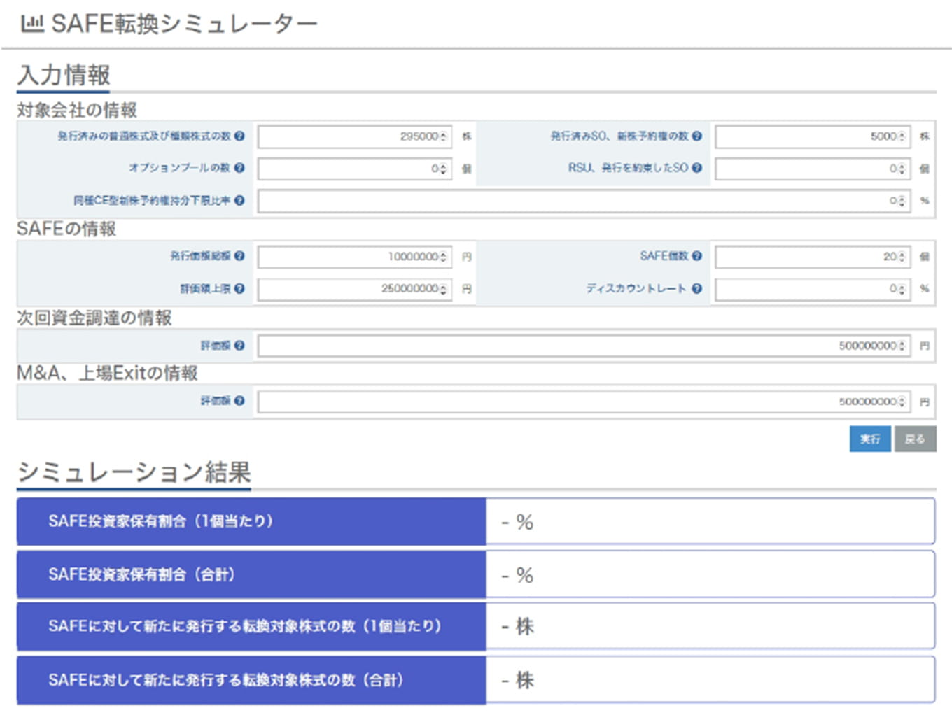The image size is (952, 722).
Task: Click 実行 to run the simulation
Action: pos(869,439)
